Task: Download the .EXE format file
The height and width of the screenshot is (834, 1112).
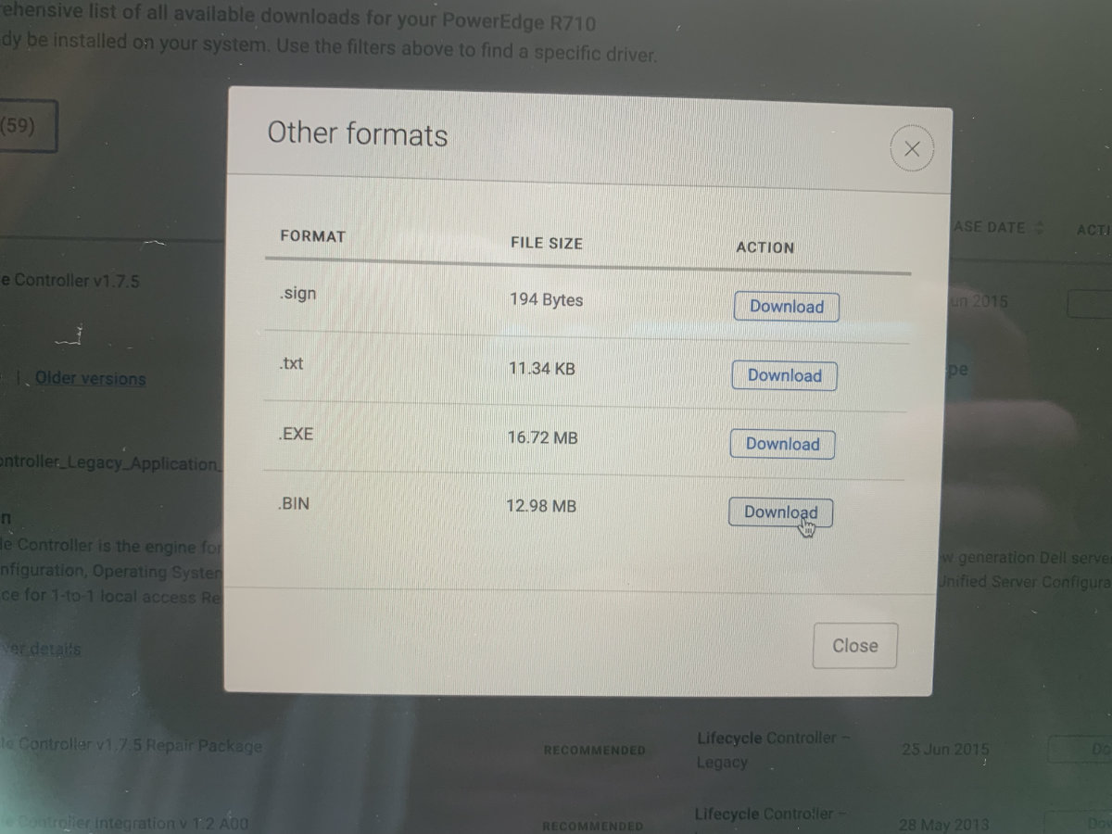Action: 783,444
